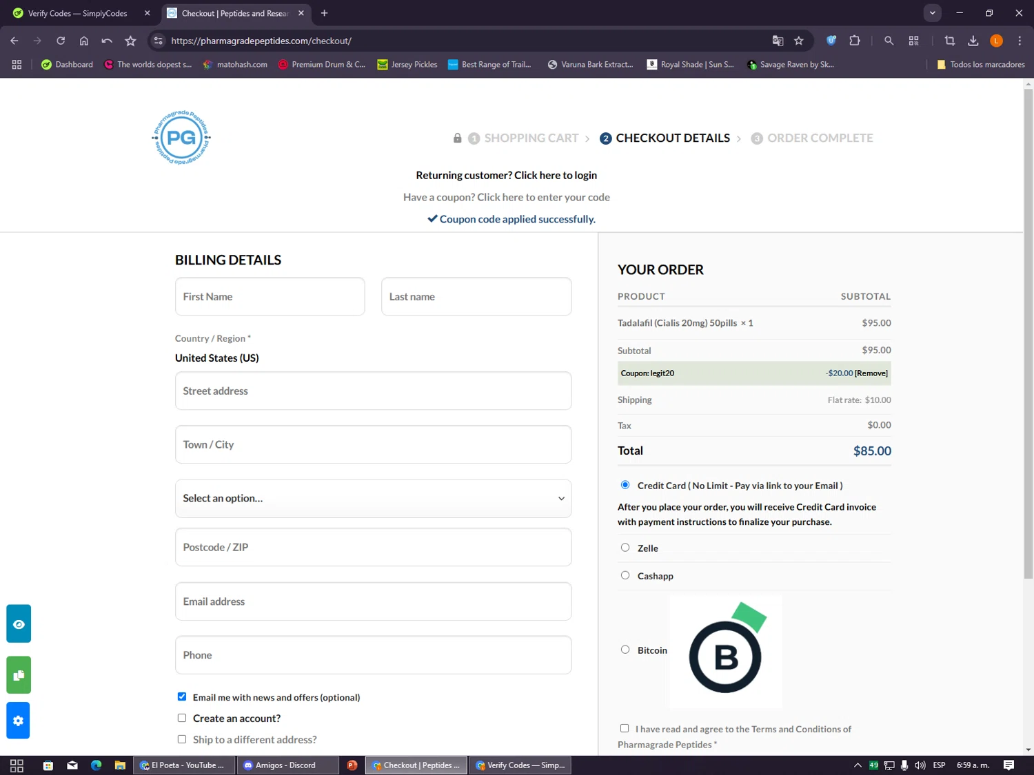Open the apps grid in bookmarks bar
Image resolution: width=1034 pixels, height=775 pixels.
pos(17,64)
